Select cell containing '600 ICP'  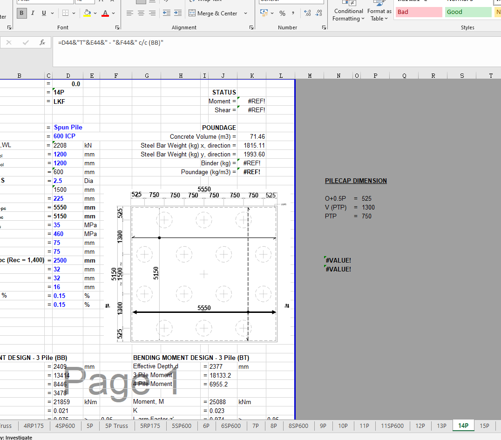point(68,136)
